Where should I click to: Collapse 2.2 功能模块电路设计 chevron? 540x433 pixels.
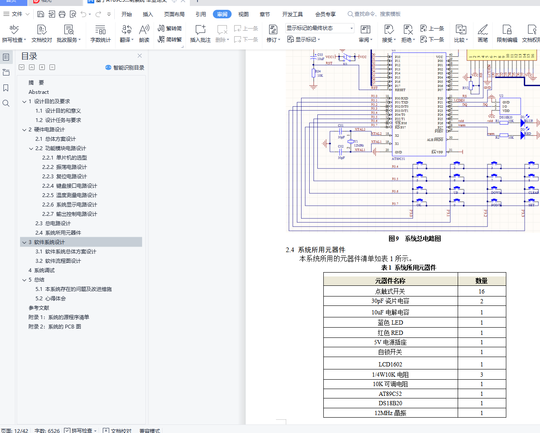click(31, 148)
